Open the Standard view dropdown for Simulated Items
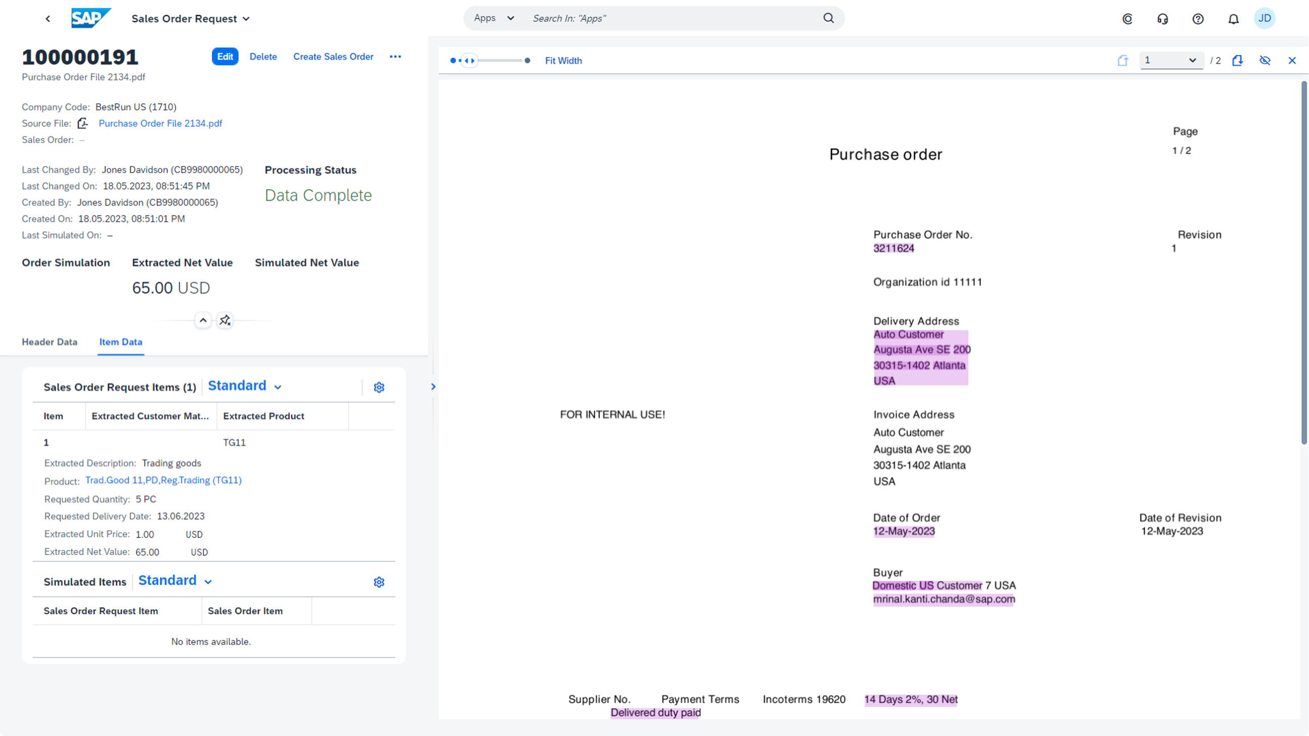 (x=208, y=582)
